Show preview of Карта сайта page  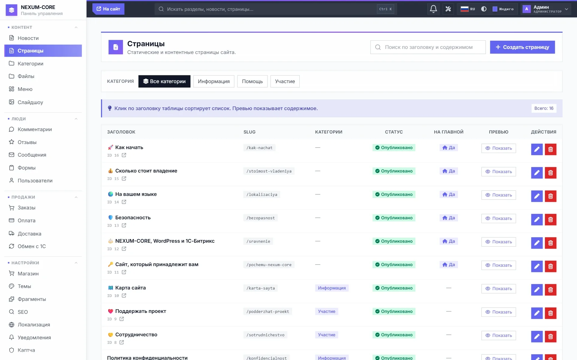499,289
